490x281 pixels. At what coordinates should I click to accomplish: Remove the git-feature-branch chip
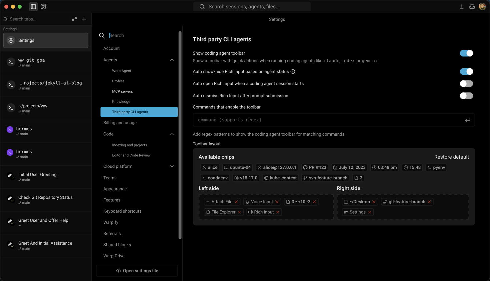click(429, 202)
